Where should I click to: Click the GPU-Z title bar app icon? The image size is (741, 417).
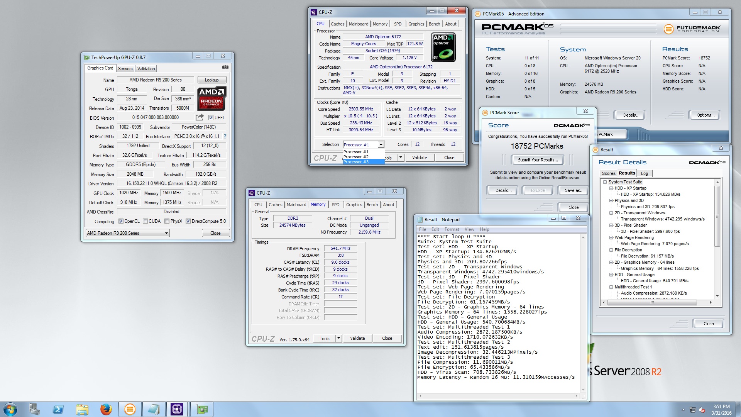point(86,57)
